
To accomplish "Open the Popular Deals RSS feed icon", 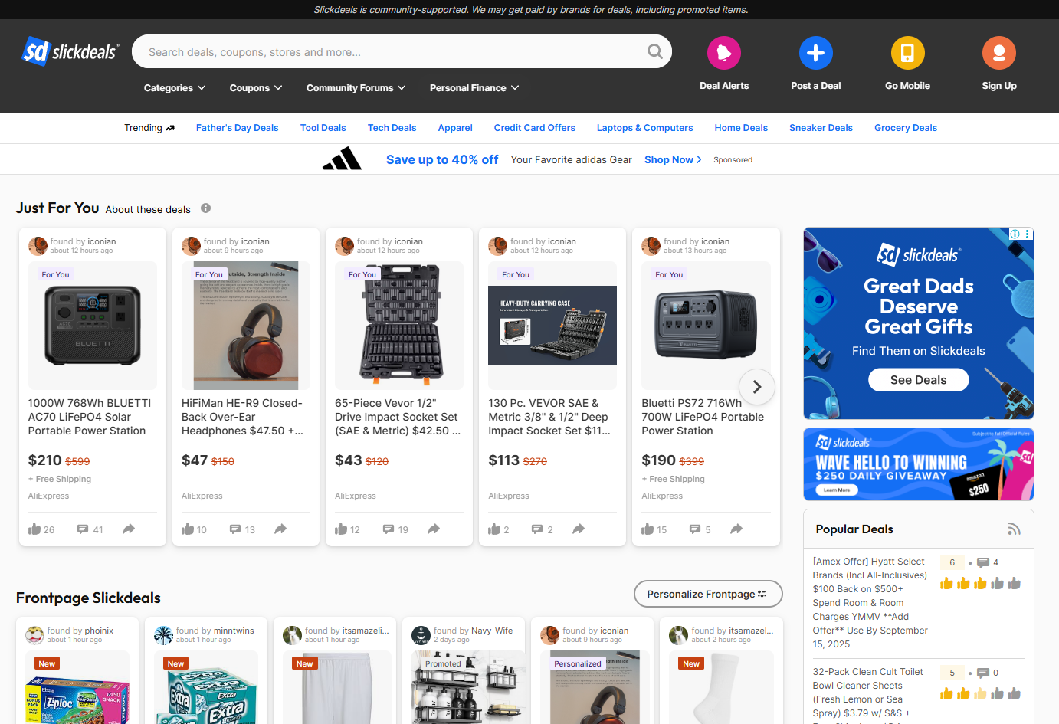I will pyautogui.click(x=1014, y=529).
